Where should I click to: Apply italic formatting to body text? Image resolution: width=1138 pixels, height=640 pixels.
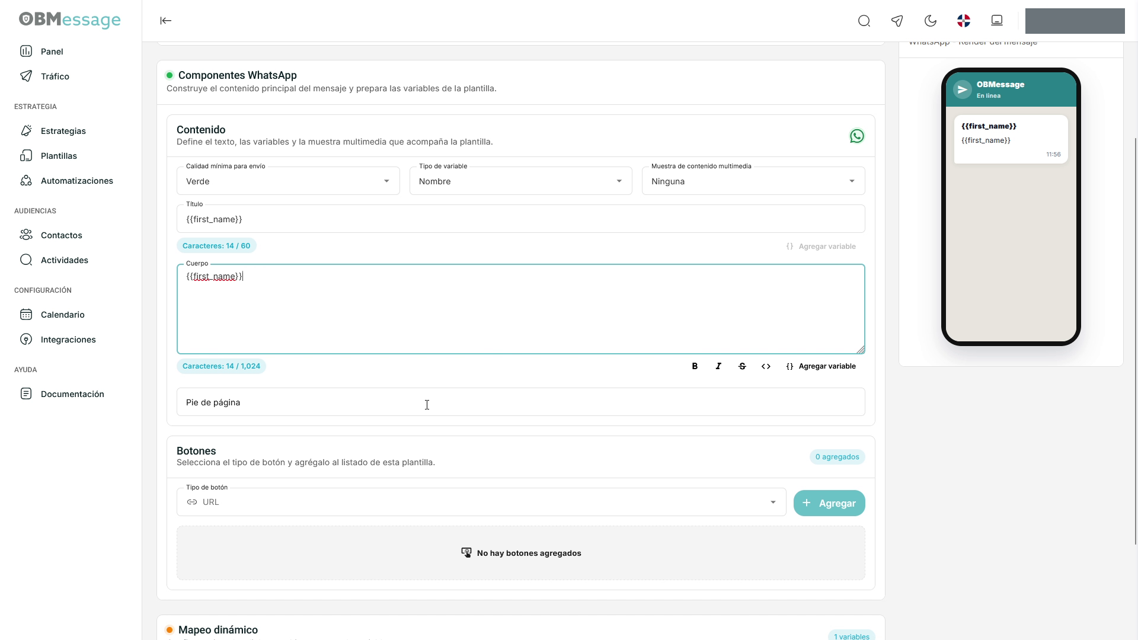pos(718,366)
